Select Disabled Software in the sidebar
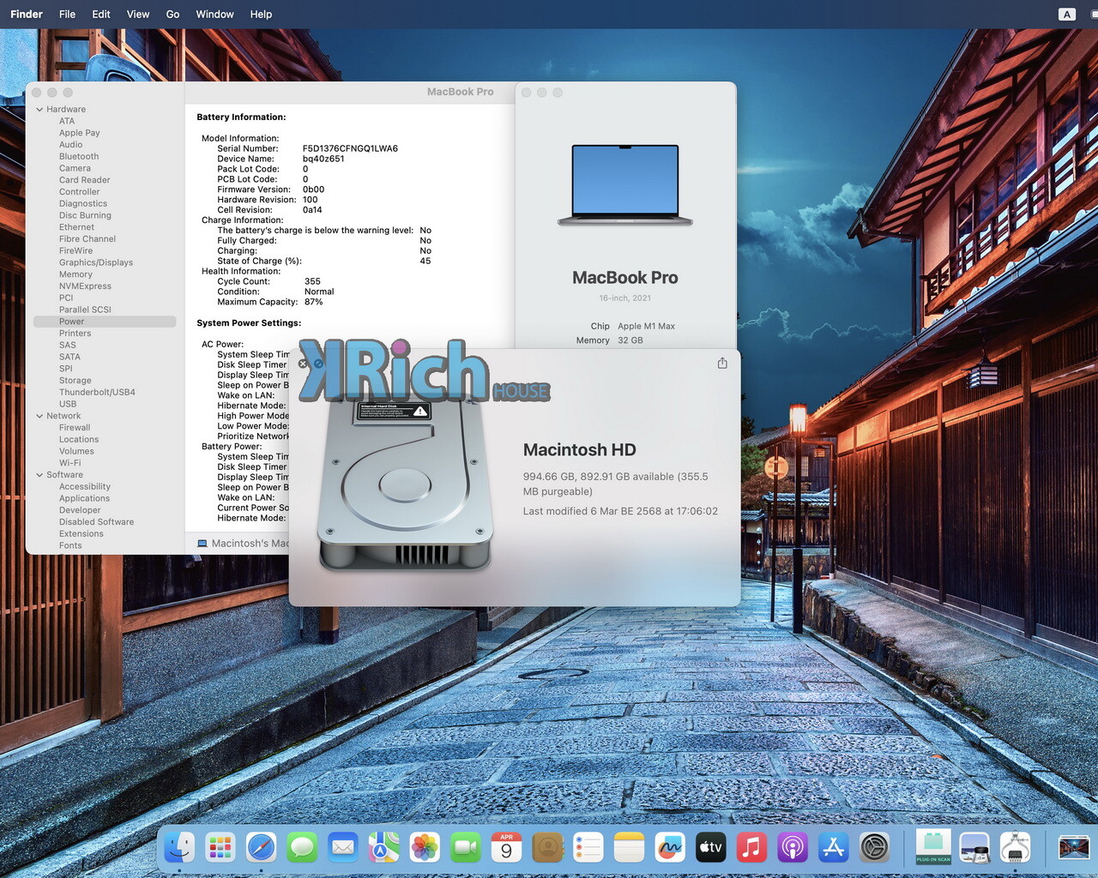The image size is (1098, 878). tap(96, 522)
